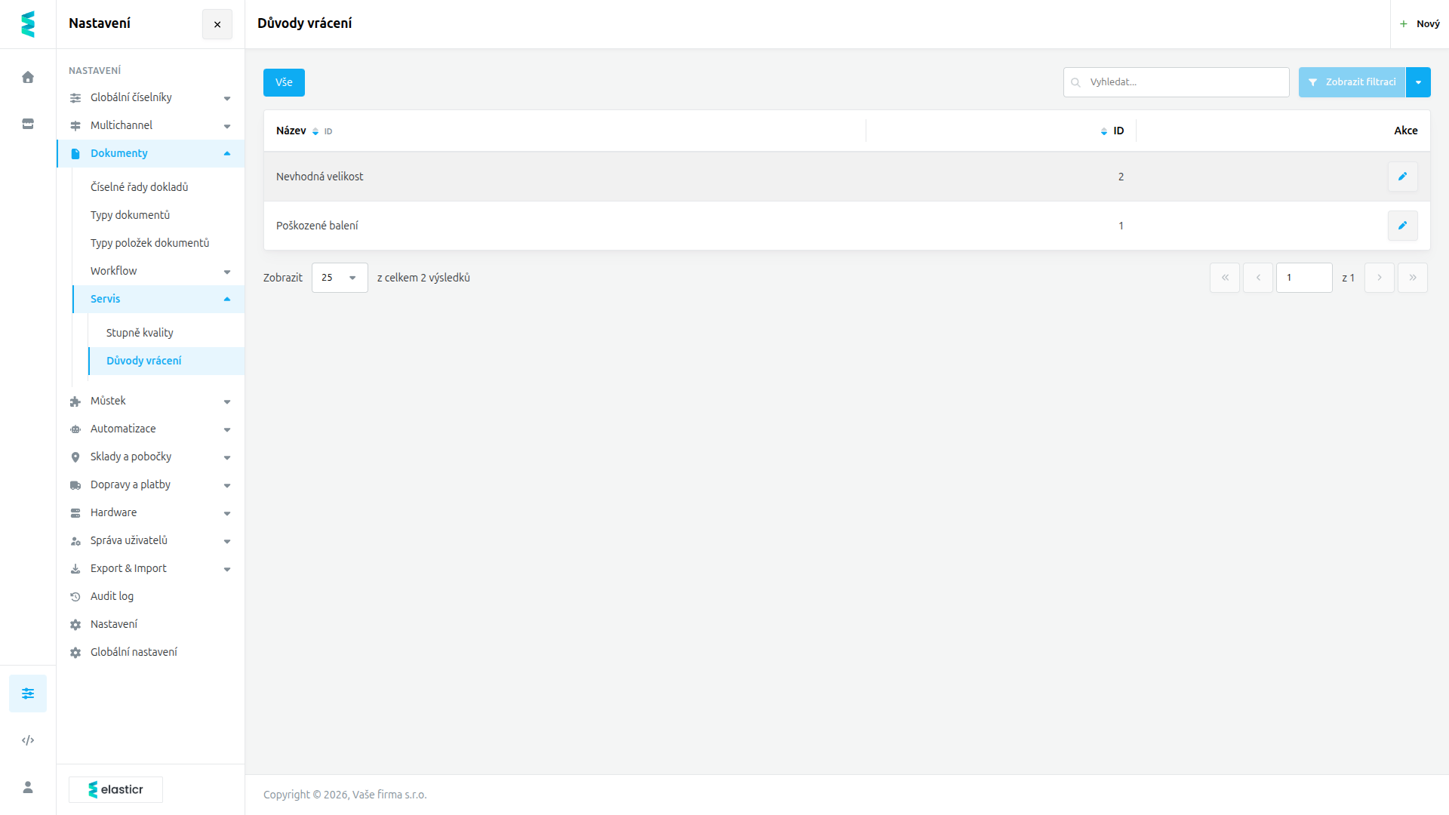Open the rows-per-page 25 dropdown
This screenshot has height=815, width=1449.
click(x=340, y=278)
